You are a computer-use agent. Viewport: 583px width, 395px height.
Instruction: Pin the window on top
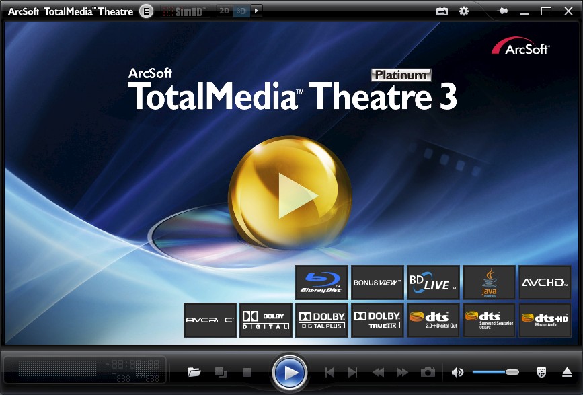point(502,11)
